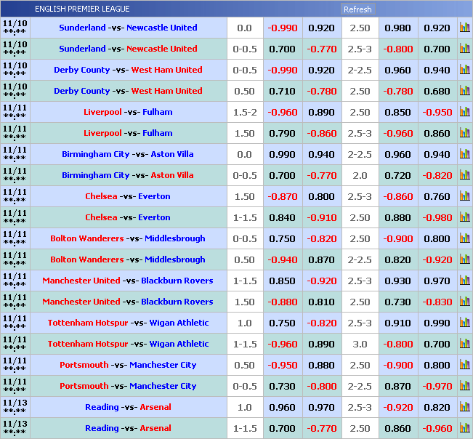The image size is (473, 439).
Task: Open Birmingham City vs Aston Villa 0-0.5 handicap match
Action: coord(128,176)
